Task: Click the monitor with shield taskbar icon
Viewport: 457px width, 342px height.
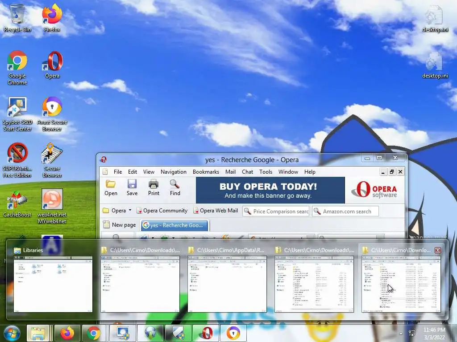Action: click(x=123, y=333)
